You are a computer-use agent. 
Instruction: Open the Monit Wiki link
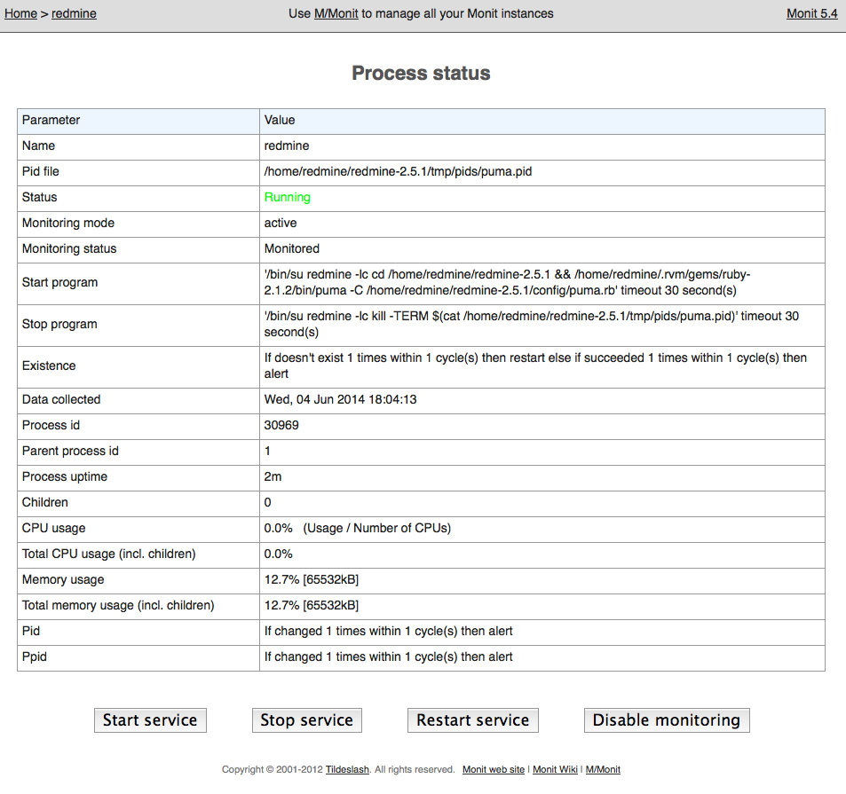[555, 769]
